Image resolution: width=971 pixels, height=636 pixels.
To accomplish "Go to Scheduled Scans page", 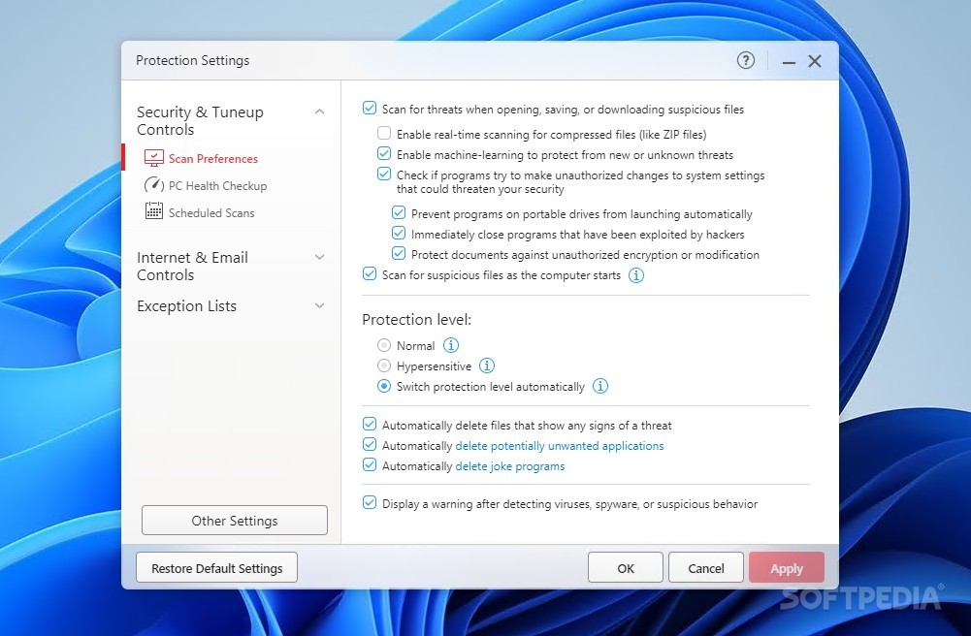I will pos(211,213).
